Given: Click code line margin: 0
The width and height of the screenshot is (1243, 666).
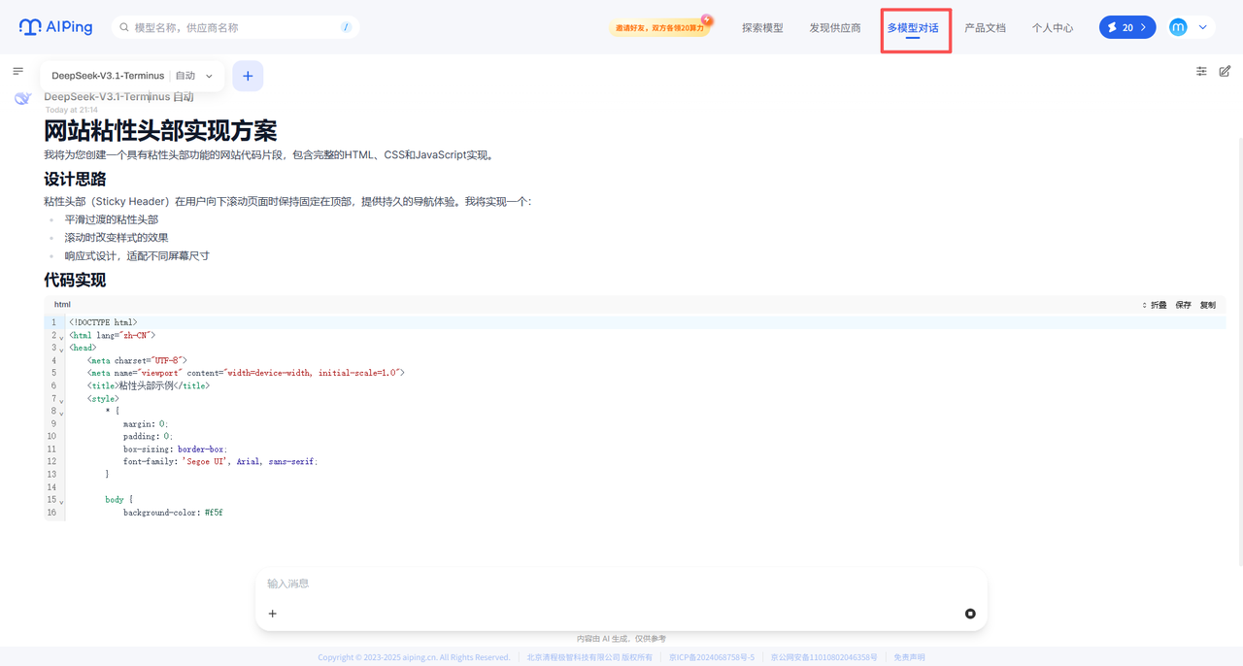Looking at the screenshot, I should 146,424.
